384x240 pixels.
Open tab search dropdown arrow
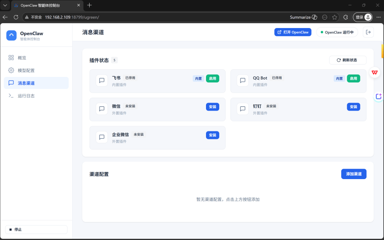click(5, 5)
